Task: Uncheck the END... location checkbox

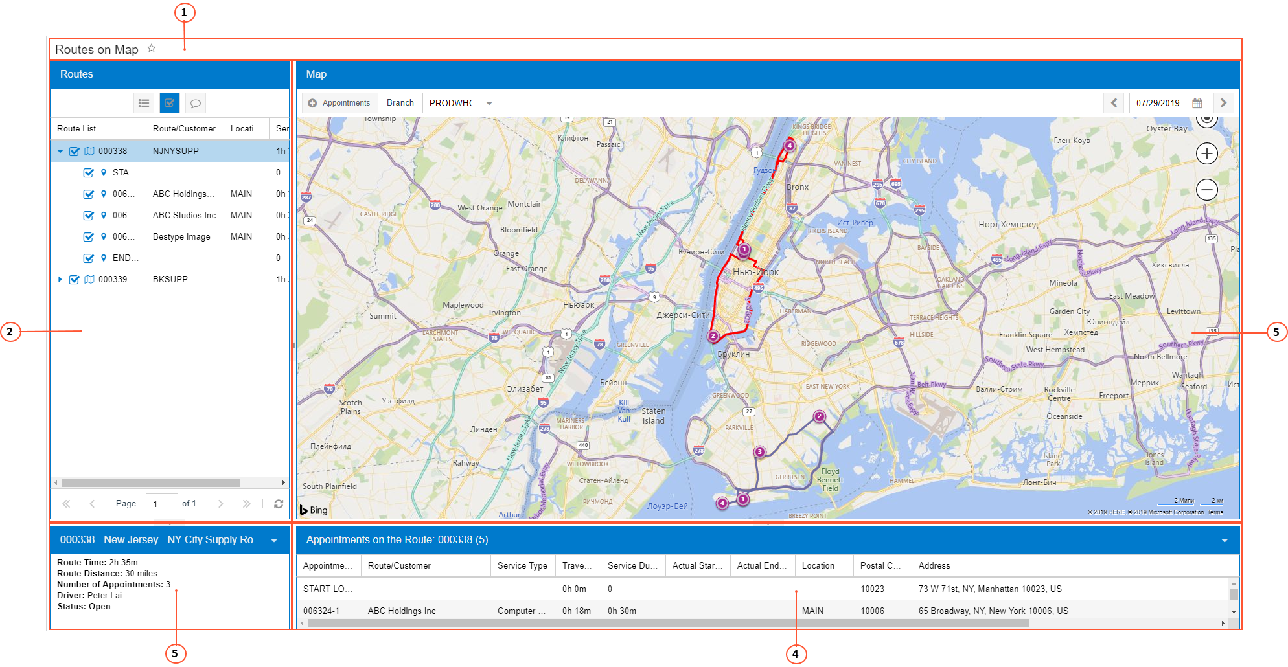Action: (x=89, y=258)
